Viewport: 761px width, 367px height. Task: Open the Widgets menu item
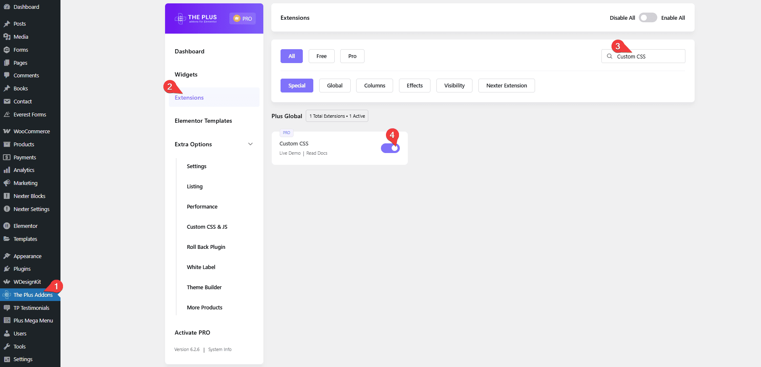pyautogui.click(x=186, y=74)
